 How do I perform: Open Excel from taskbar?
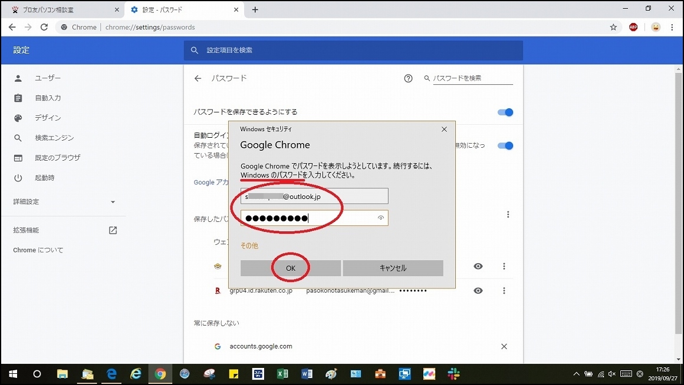coord(282,374)
